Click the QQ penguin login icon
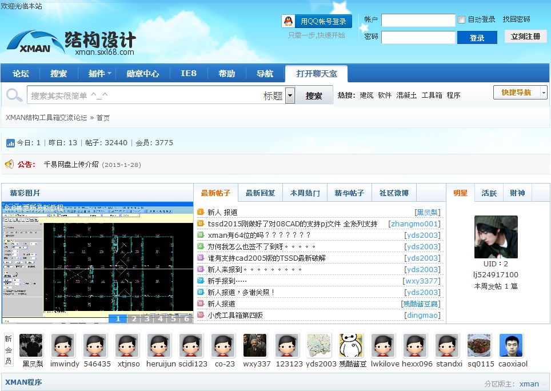The height and width of the screenshot is (391, 551). tap(289, 21)
